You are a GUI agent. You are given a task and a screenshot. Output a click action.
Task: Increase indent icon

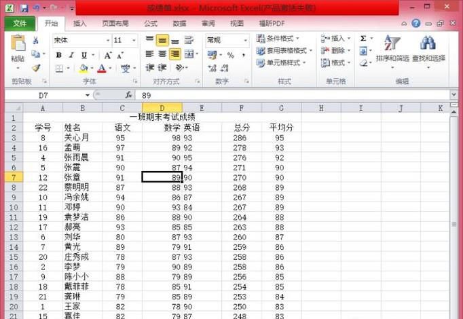coord(162,68)
